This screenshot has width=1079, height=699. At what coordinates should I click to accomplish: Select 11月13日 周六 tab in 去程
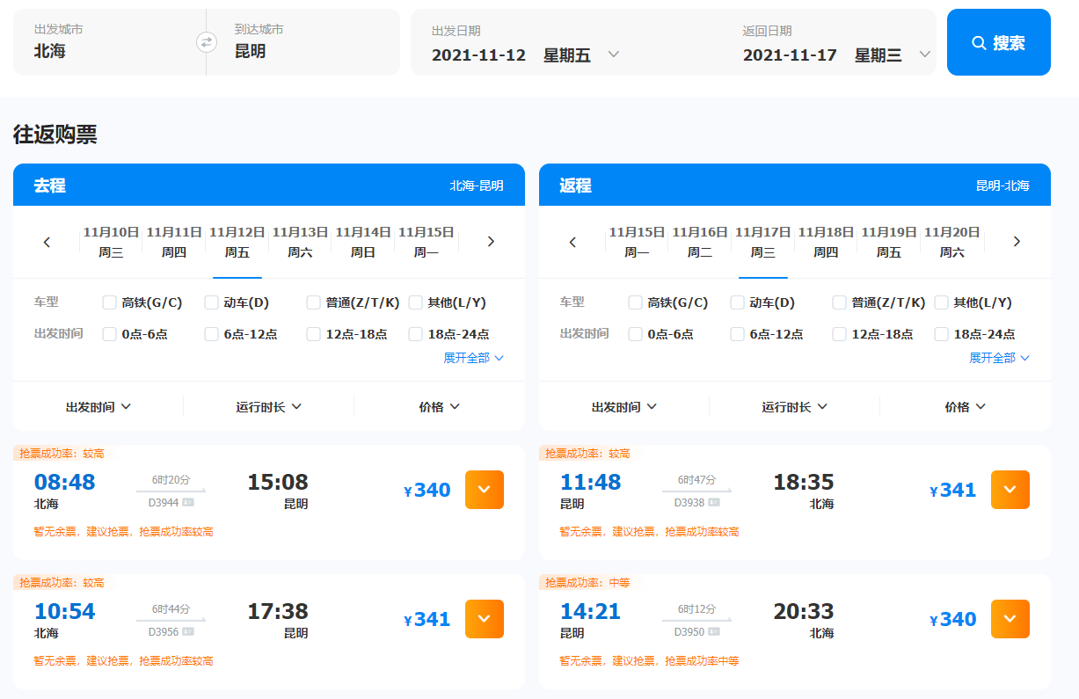point(300,242)
